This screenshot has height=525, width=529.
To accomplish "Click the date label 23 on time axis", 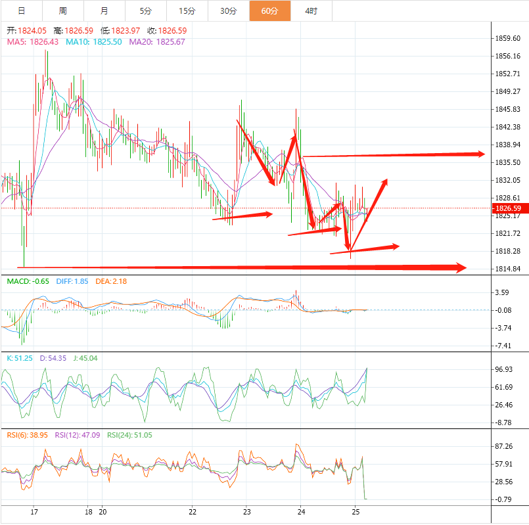I will pyautogui.click(x=247, y=512).
